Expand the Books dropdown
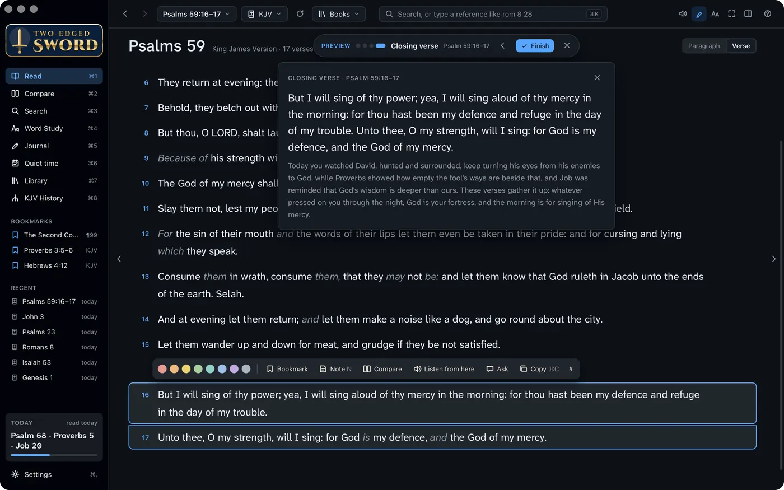The width and height of the screenshot is (784, 490). click(339, 14)
